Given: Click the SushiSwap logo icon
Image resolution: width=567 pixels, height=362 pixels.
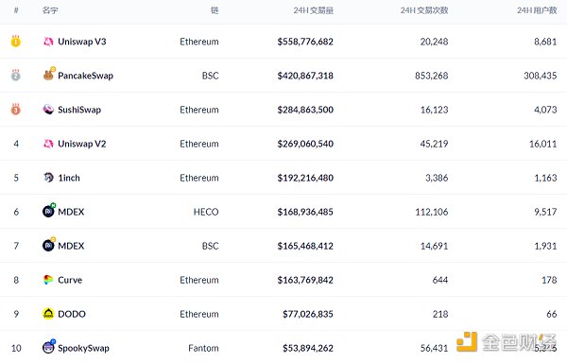Looking at the screenshot, I should (48, 110).
